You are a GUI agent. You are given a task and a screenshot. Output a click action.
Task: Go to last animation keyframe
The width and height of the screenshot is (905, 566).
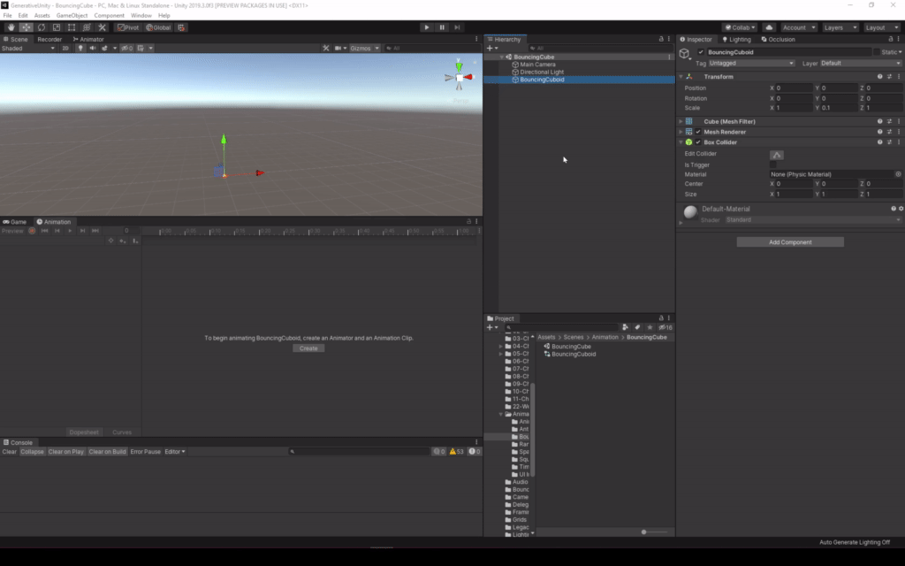coord(95,231)
